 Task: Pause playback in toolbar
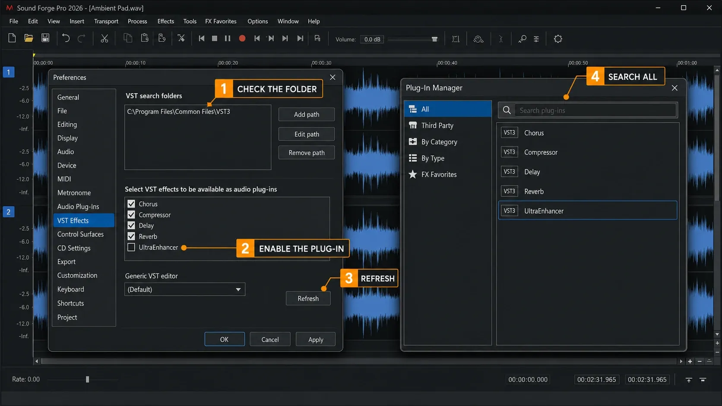tap(228, 38)
